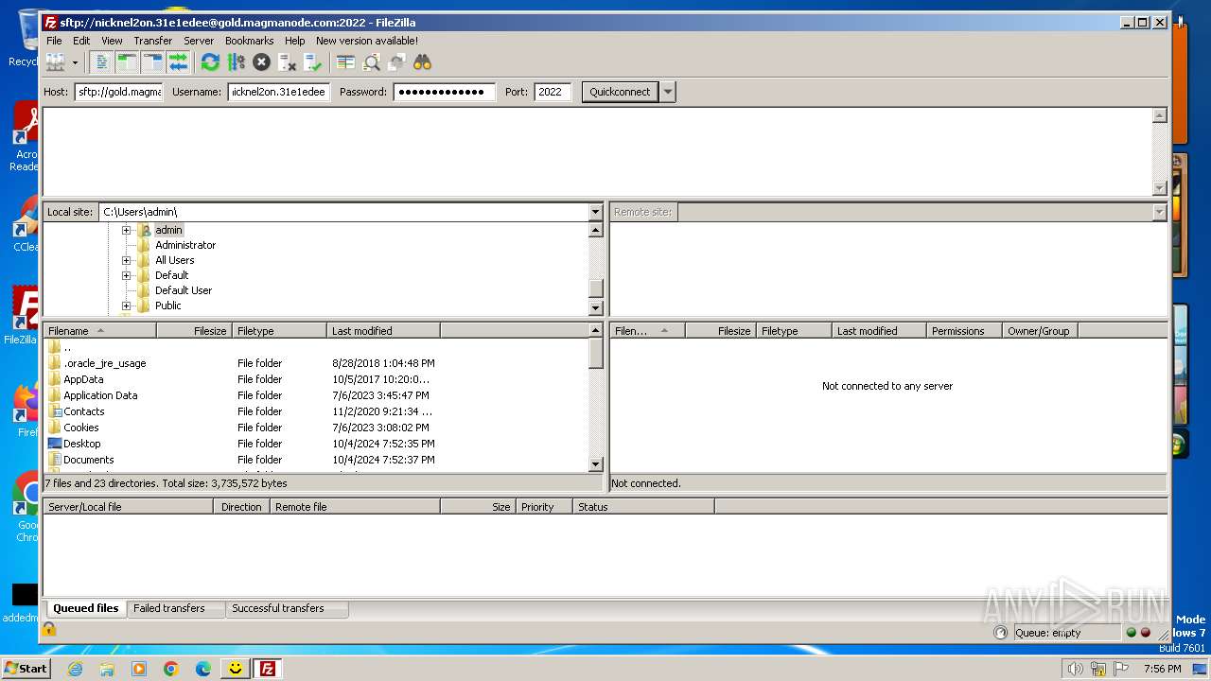Refresh the file and folder lists

coord(210,62)
